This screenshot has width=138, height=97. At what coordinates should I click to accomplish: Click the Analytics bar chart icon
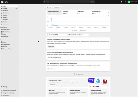pyautogui.click(x=2, y=20)
